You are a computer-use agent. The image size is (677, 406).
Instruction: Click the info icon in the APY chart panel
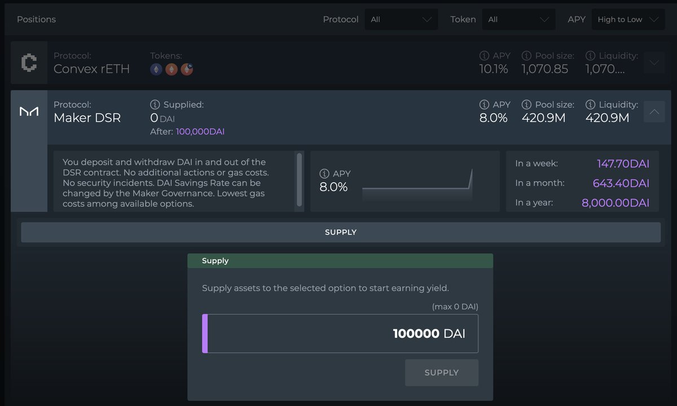(324, 174)
